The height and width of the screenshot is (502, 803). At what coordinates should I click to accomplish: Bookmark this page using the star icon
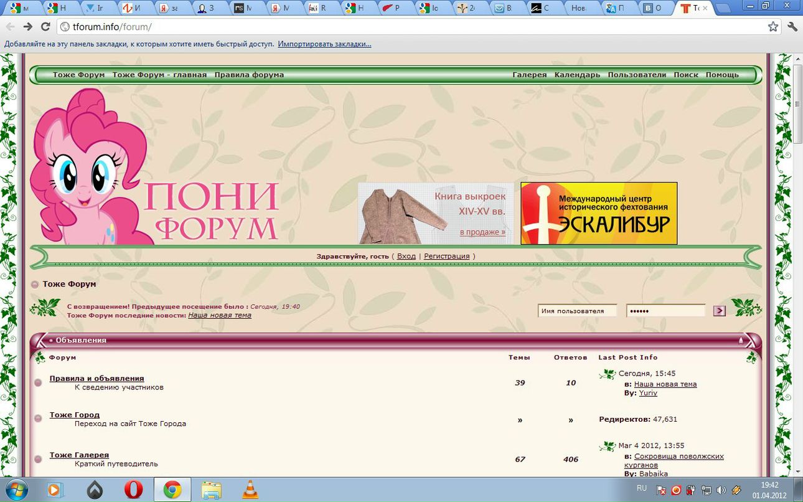773,27
